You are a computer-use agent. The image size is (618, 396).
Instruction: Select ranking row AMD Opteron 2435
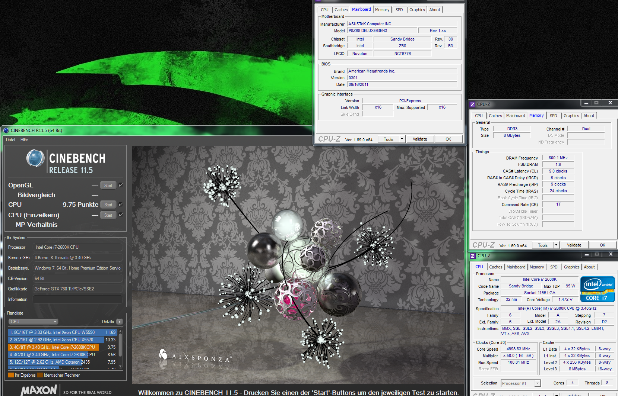point(63,362)
